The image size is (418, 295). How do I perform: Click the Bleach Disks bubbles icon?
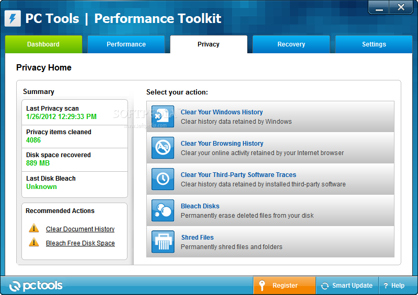162,210
